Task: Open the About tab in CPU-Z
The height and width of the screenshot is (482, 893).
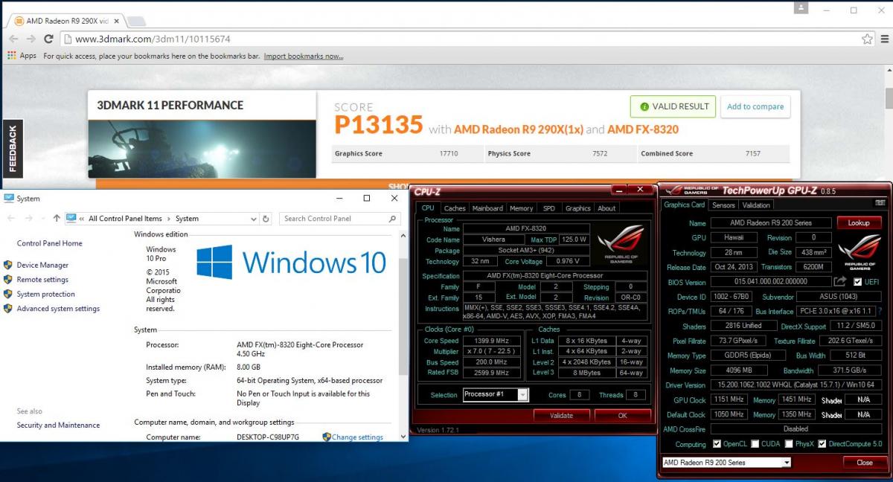Action: point(607,208)
